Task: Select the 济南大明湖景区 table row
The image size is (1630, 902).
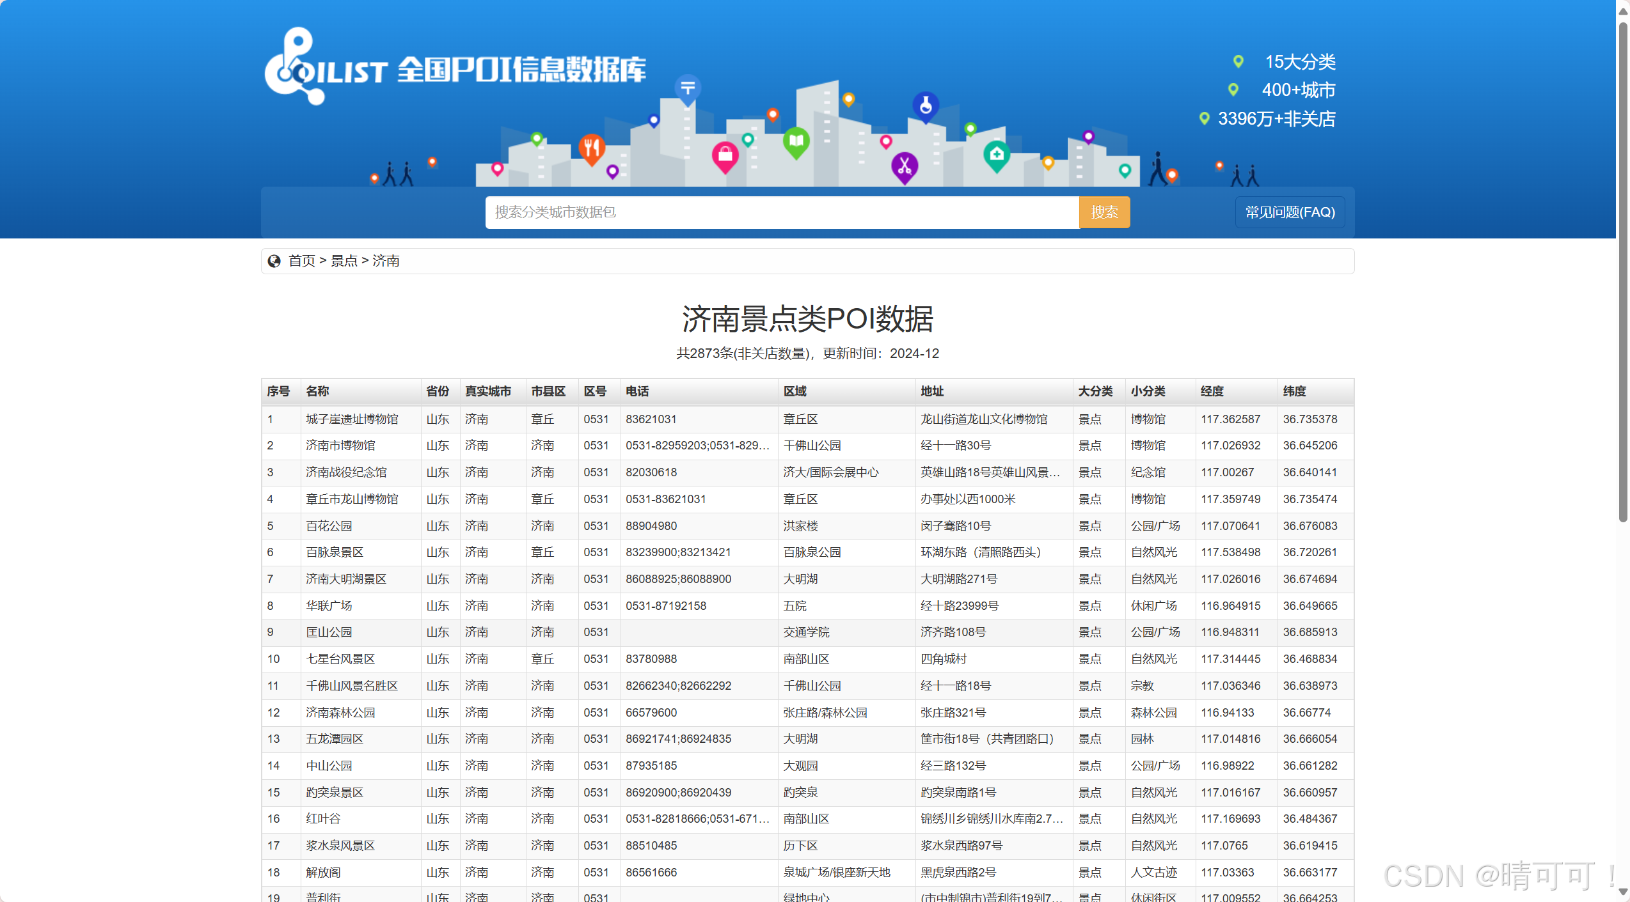Action: click(x=346, y=579)
